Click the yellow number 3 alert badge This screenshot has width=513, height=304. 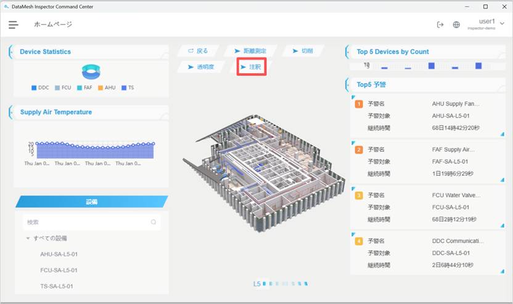(x=359, y=195)
